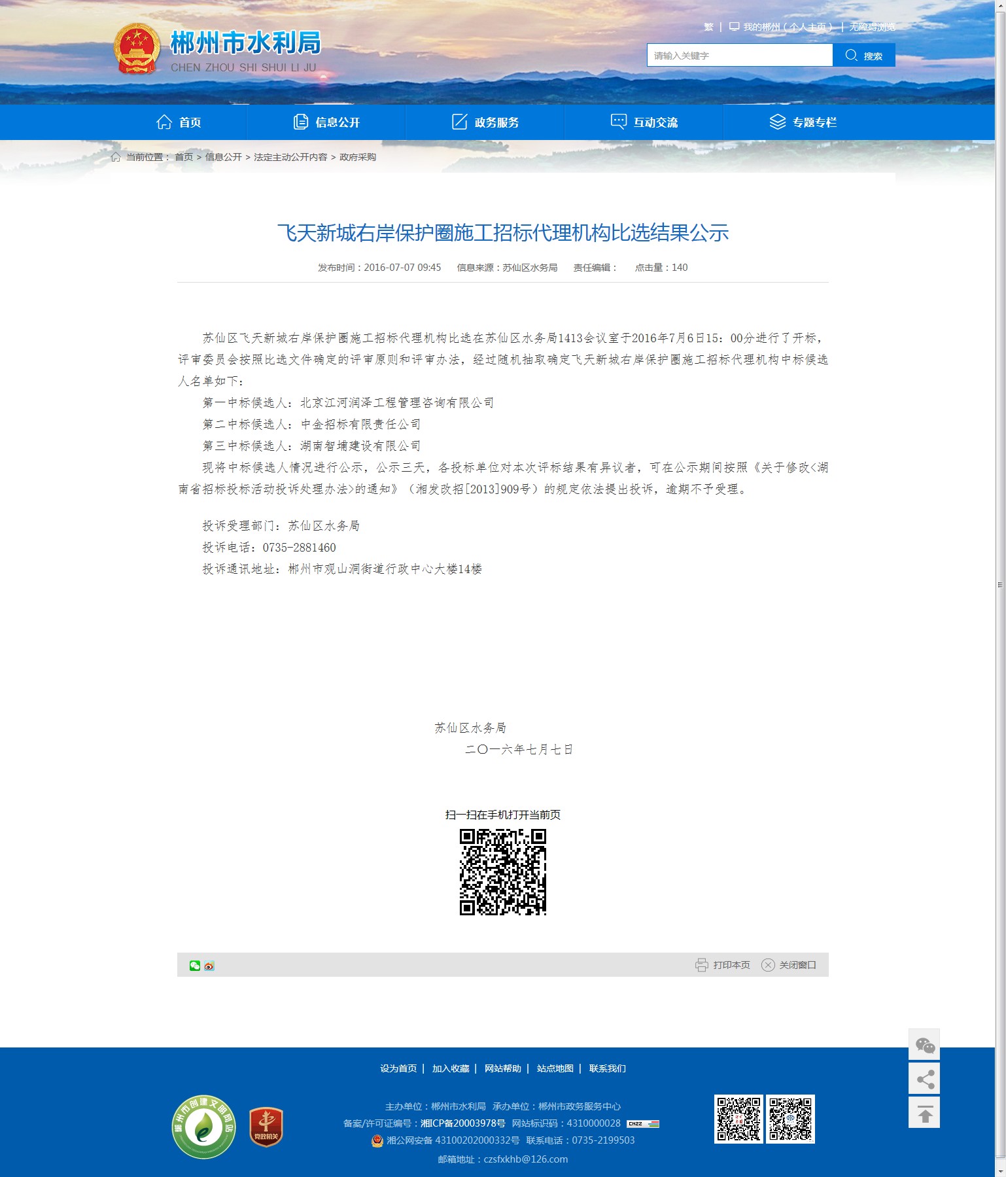Screen dimensions: 1006x1177
Task: Click the blue 搜索 search button
Action: tap(864, 55)
